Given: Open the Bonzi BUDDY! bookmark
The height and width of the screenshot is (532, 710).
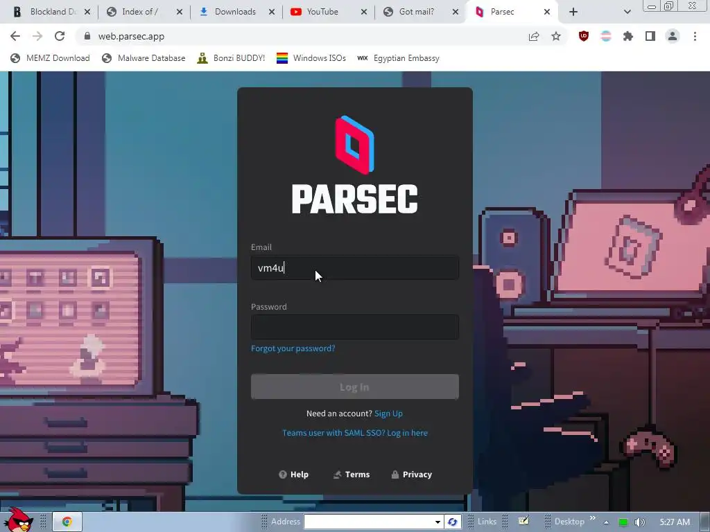Looking at the screenshot, I should pos(231,58).
